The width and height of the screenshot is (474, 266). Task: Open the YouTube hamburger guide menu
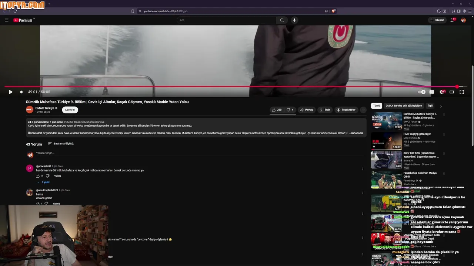pos(7,20)
